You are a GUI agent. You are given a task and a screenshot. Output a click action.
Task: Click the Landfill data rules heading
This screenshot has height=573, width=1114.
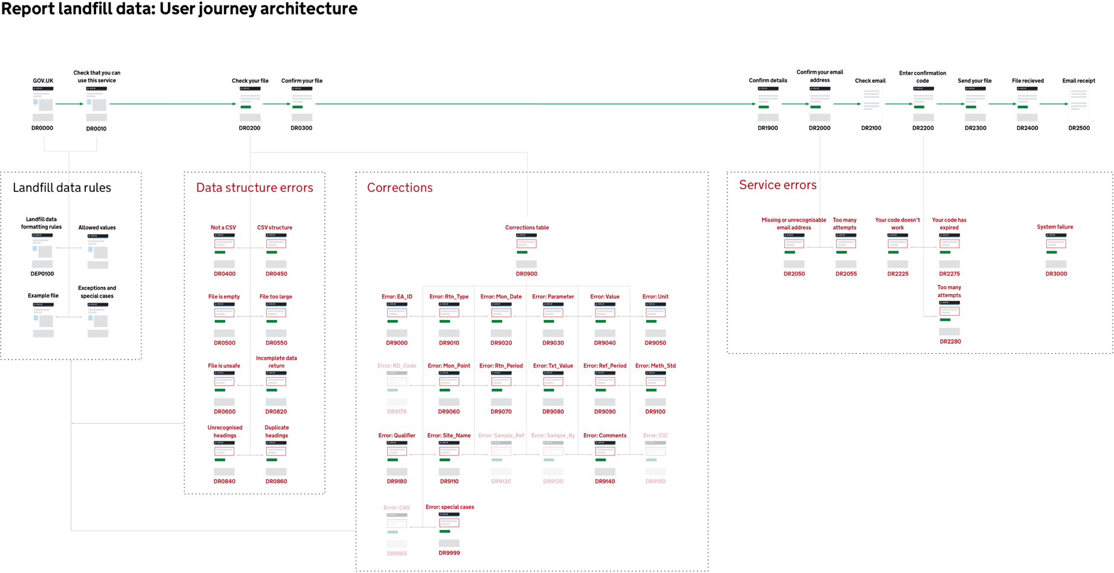(x=62, y=188)
